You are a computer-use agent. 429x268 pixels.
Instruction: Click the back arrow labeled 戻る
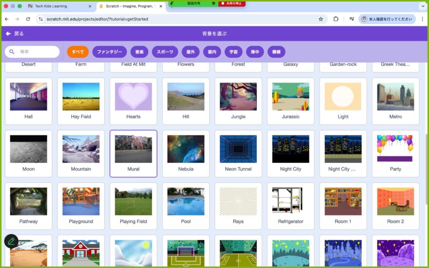point(14,33)
